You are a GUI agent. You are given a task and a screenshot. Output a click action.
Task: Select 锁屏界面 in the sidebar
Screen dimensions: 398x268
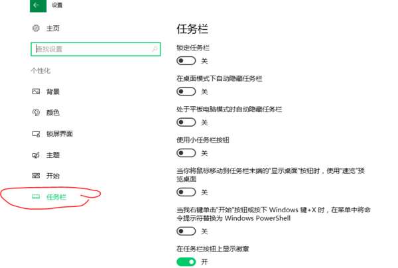[60, 134]
